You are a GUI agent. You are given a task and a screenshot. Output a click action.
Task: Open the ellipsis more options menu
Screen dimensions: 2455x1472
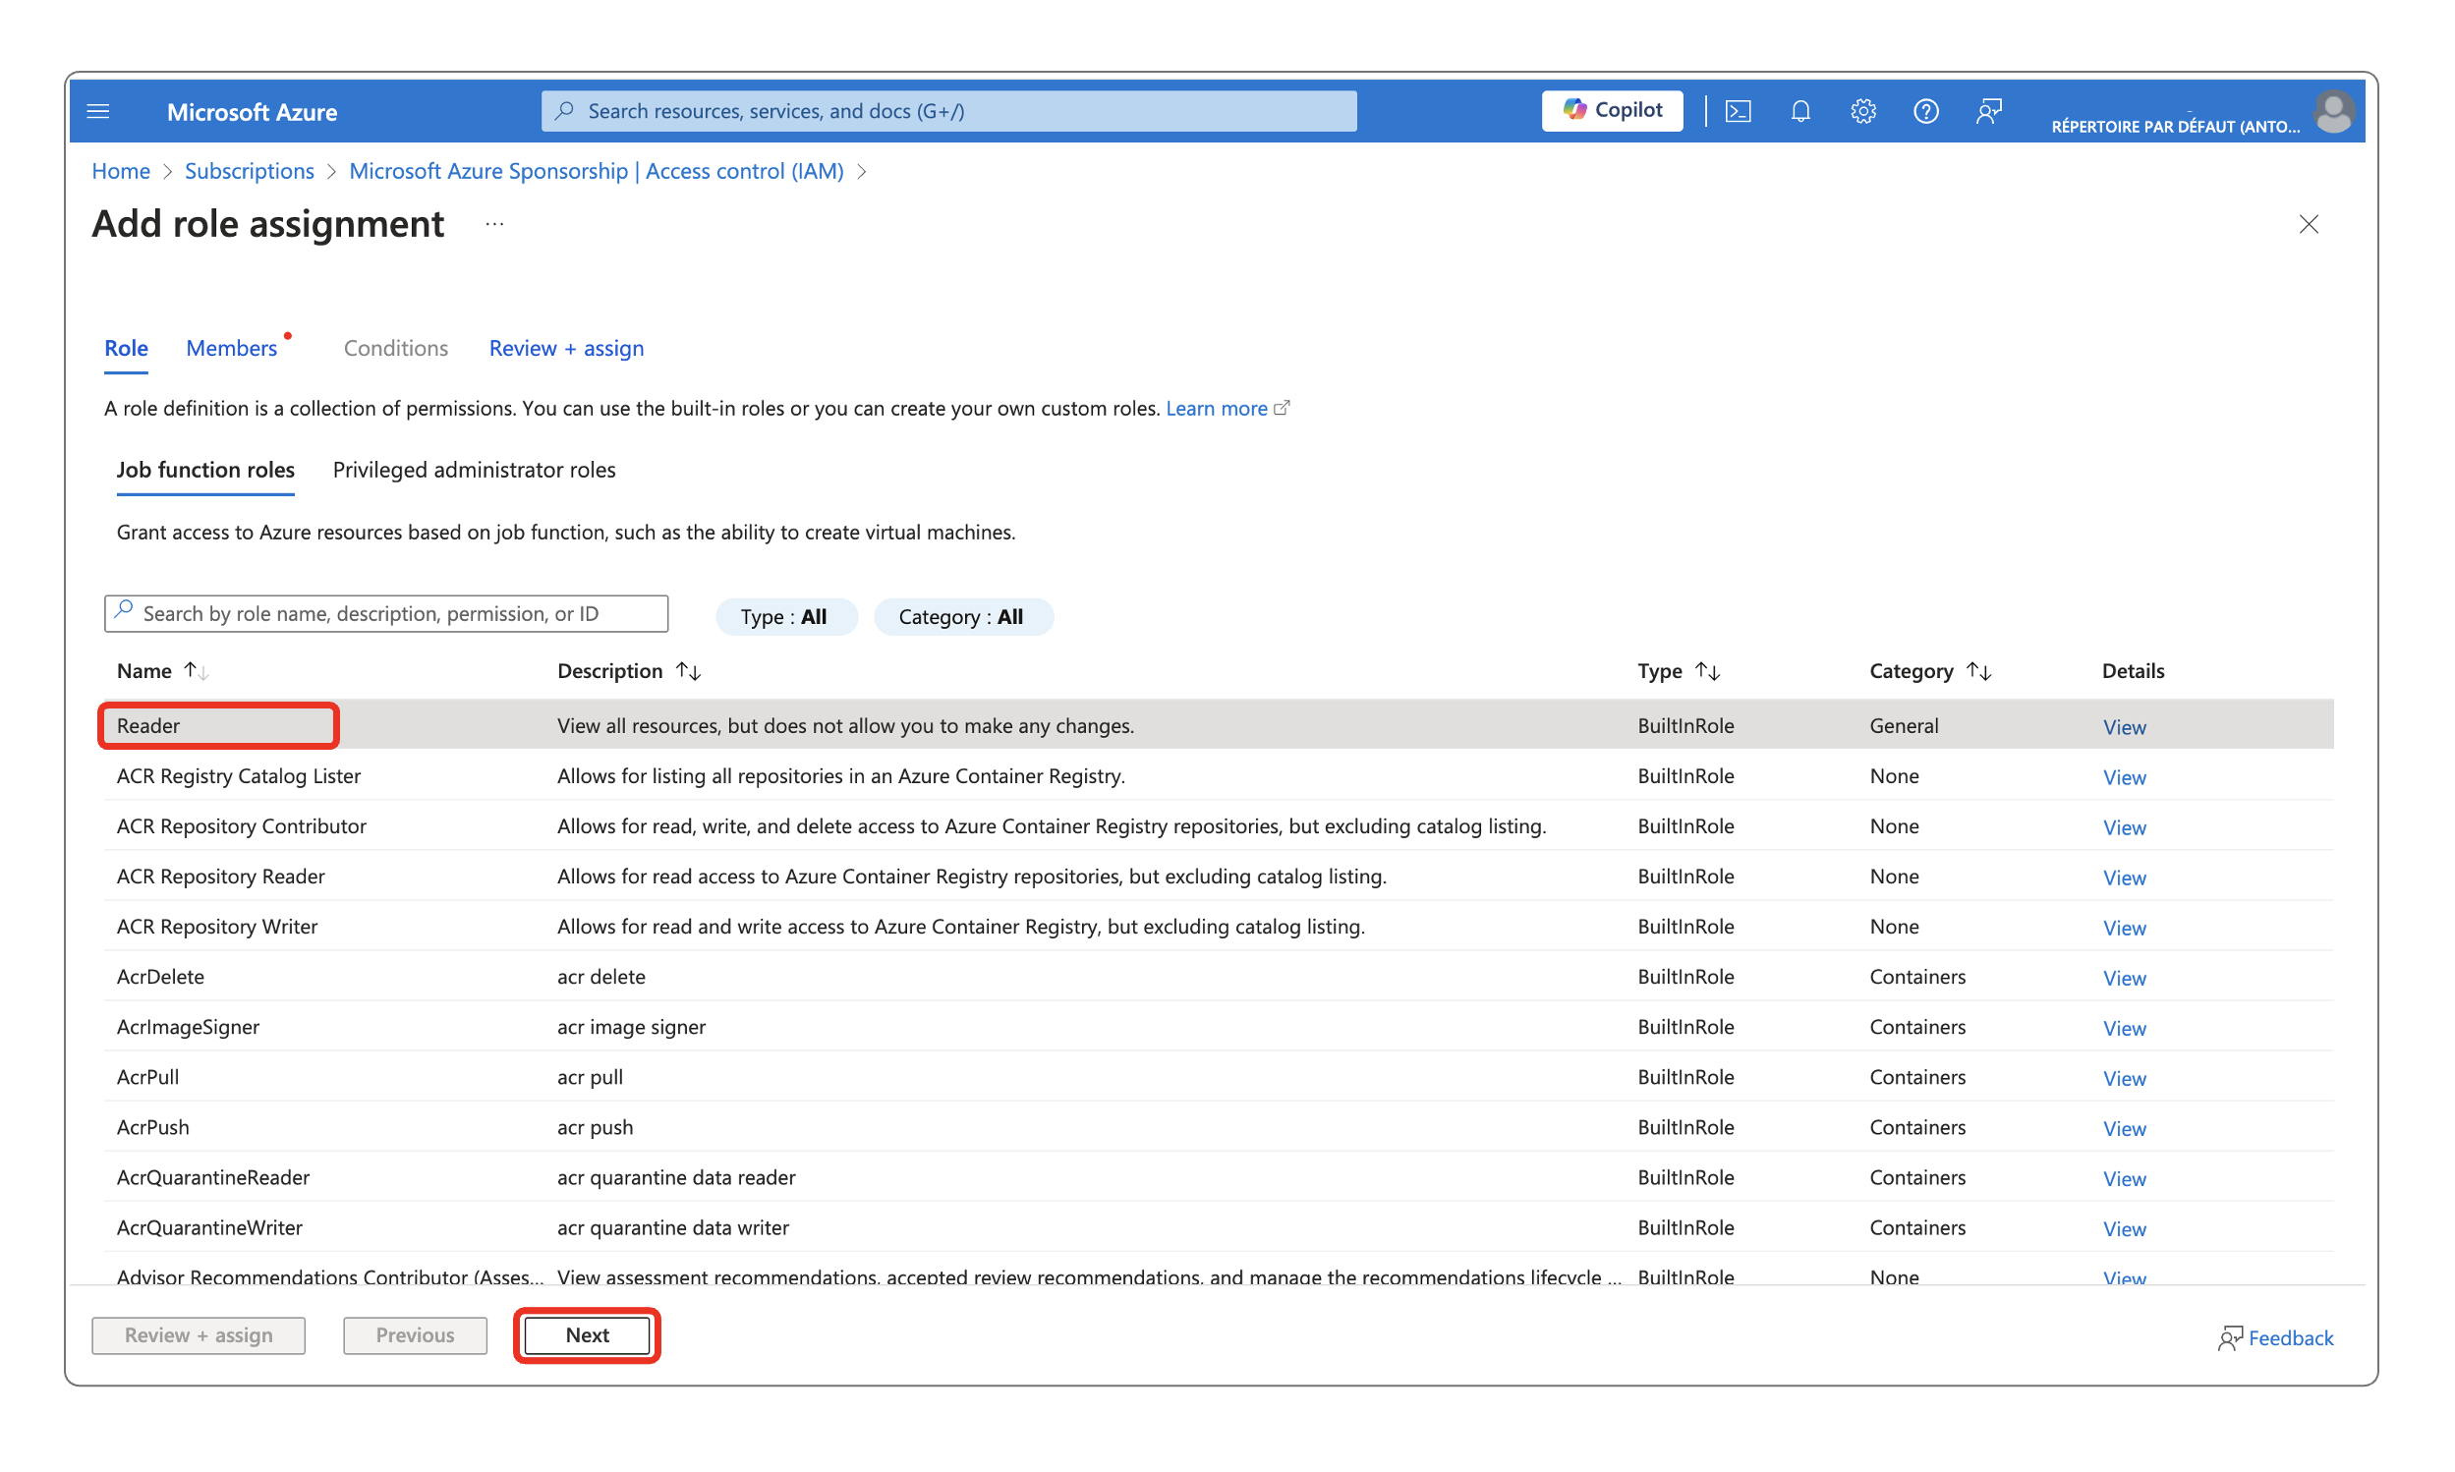point(494,224)
